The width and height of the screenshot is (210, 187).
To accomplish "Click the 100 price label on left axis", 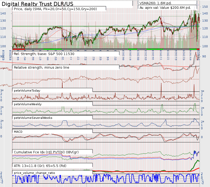I will pos(3,46).
